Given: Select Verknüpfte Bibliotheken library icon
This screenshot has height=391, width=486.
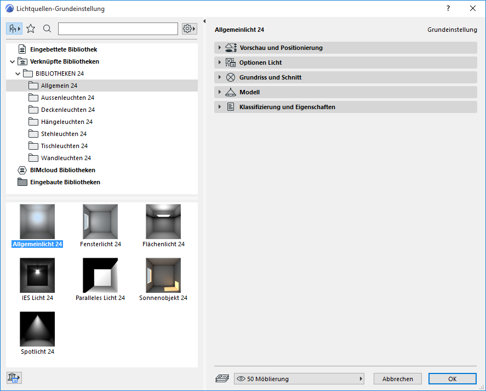Looking at the screenshot, I should click(x=22, y=61).
